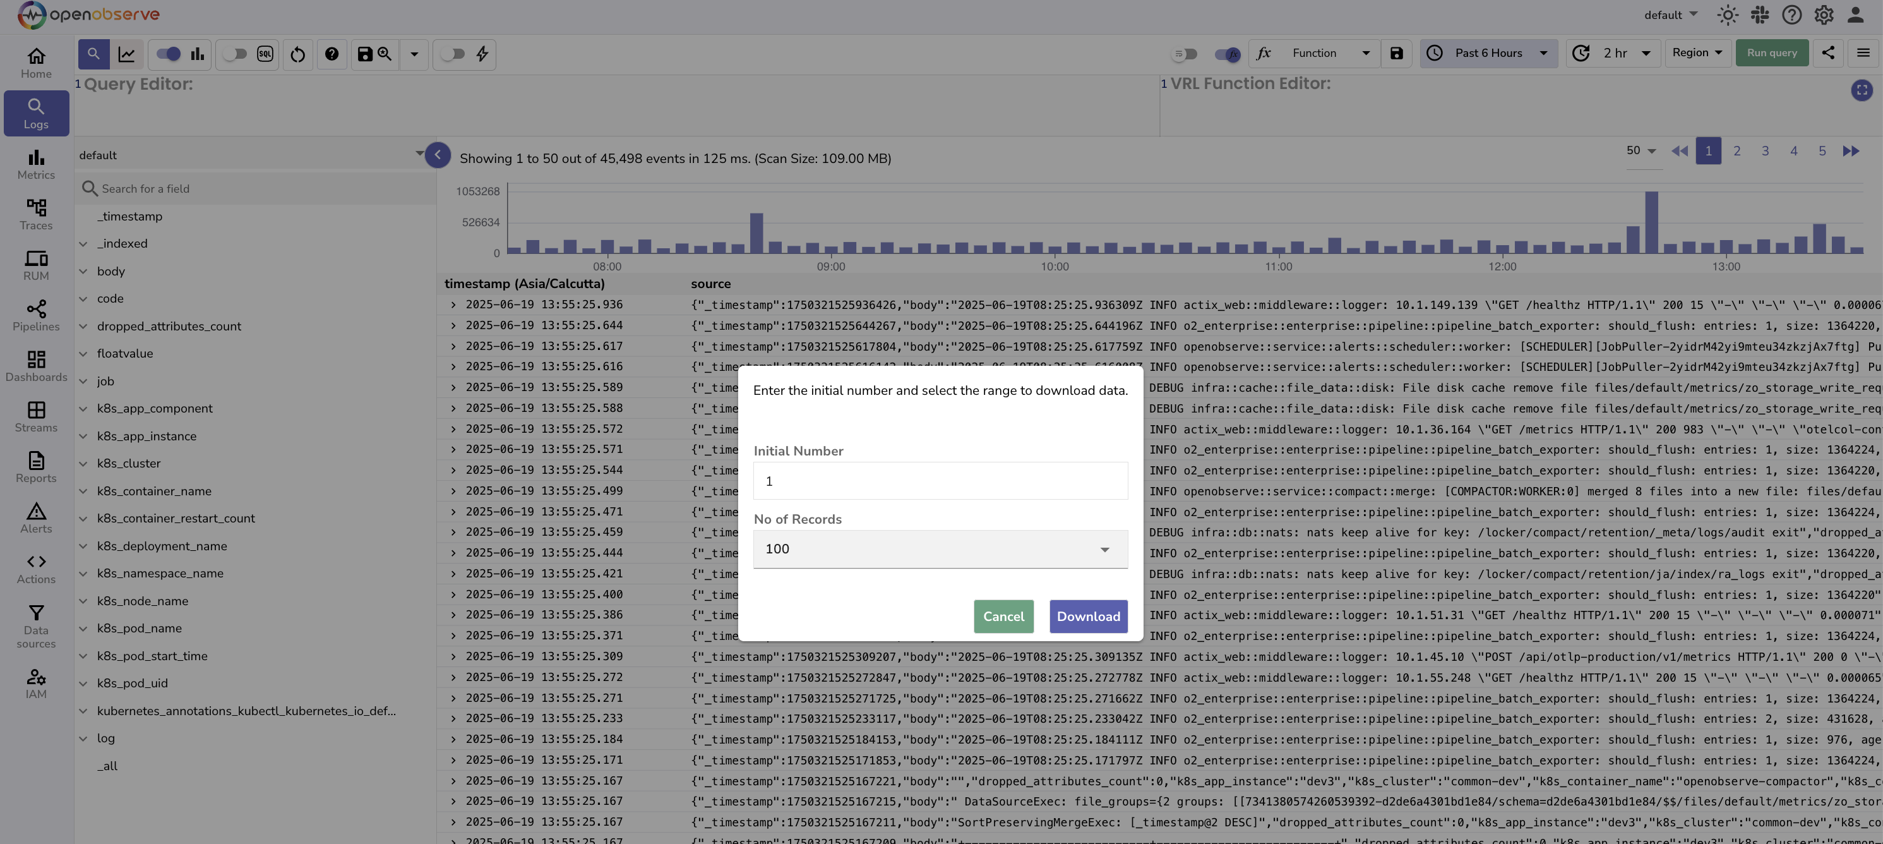Open Streams from the sidebar

click(36, 417)
